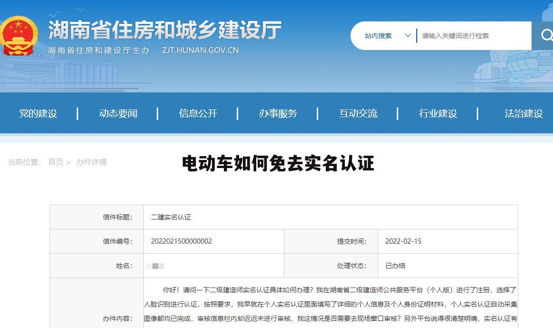Click the 信件标题 label cell
Image resolution: width=553 pixels, height=328 pixels.
97,217
